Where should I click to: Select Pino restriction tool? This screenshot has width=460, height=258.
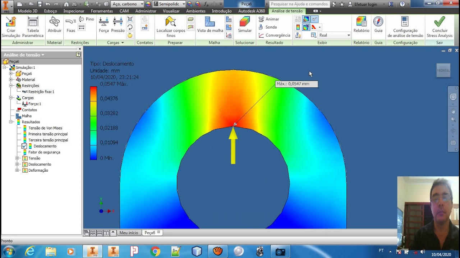click(87, 19)
